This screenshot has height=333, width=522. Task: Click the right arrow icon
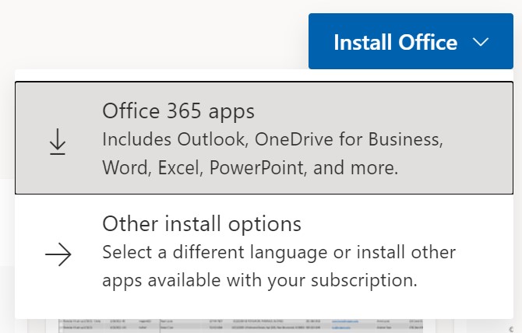tap(58, 254)
